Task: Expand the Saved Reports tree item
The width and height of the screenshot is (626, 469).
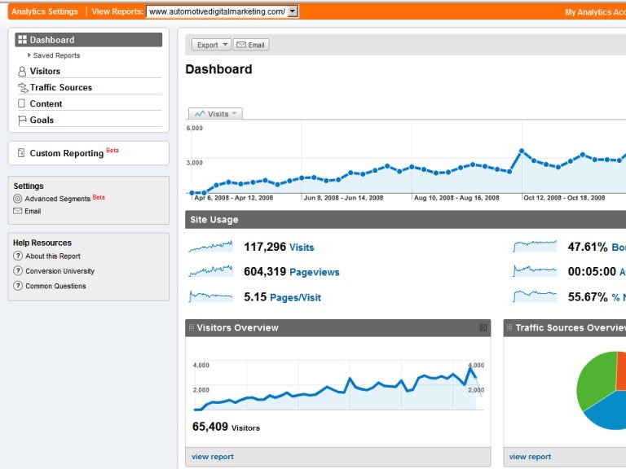Action: pos(29,55)
